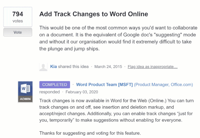Click the 794 vote count number
This screenshot has height=138, width=200.
click(x=18, y=14)
